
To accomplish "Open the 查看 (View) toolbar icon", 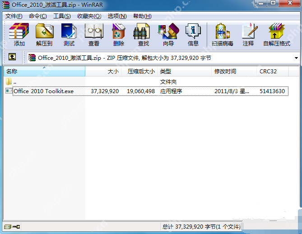I will (94, 35).
